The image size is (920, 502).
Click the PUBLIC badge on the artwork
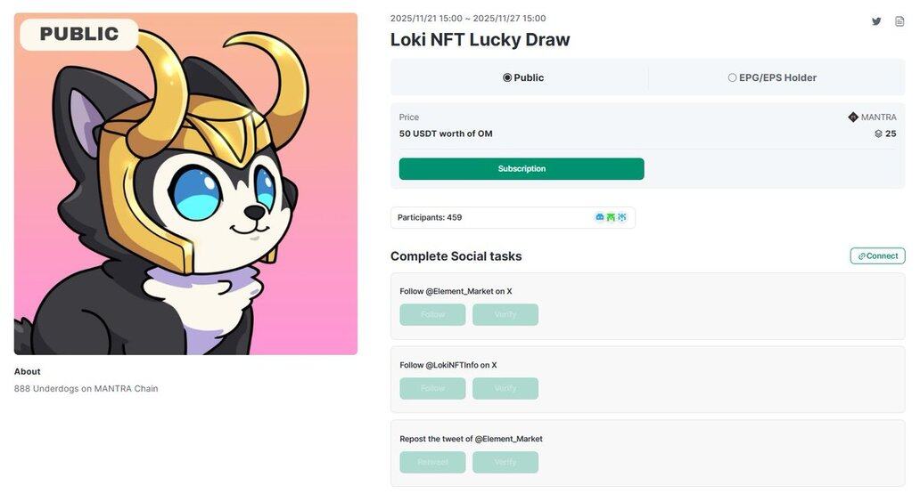[79, 35]
